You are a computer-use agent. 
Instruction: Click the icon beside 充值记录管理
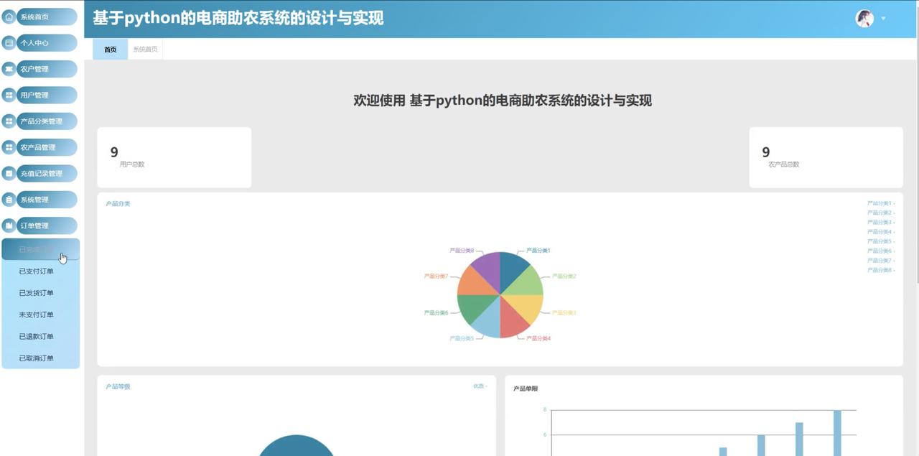tap(9, 173)
